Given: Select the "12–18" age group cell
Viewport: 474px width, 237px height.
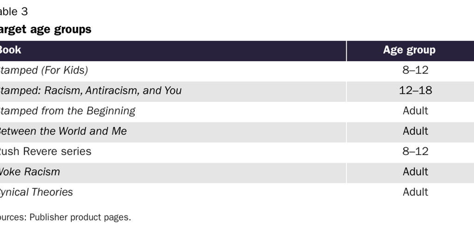Looking at the screenshot, I should 415,91.
